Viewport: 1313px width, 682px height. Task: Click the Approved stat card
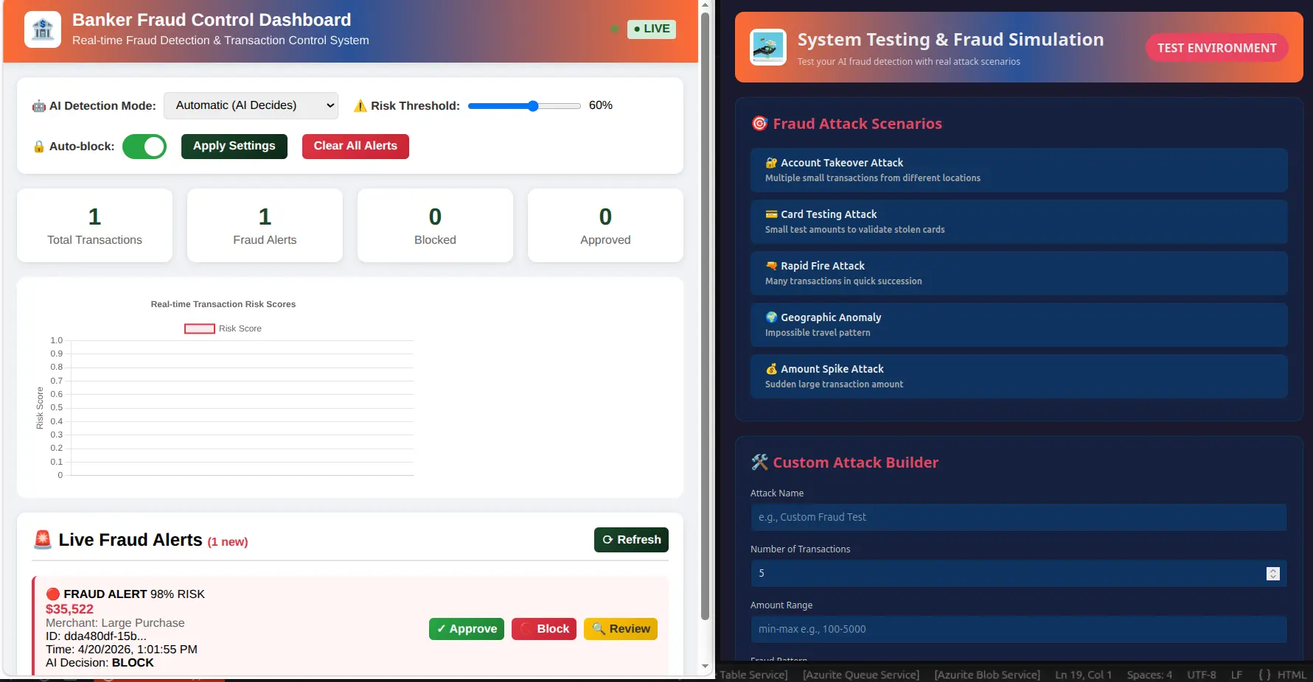click(605, 225)
